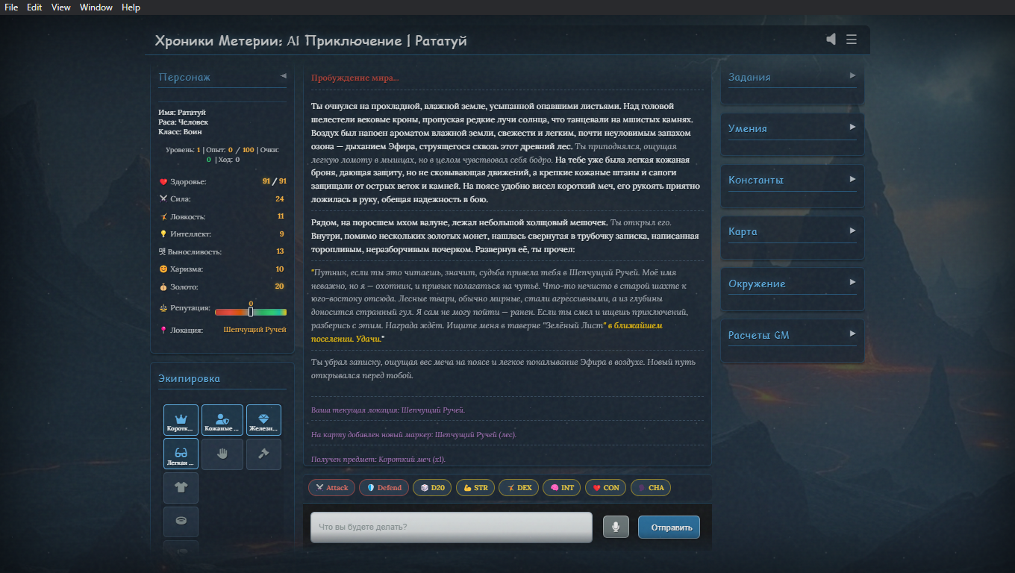Image resolution: width=1015 pixels, height=573 pixels.
Task: Open the hamburger menu in header
Action: [852, 40]
